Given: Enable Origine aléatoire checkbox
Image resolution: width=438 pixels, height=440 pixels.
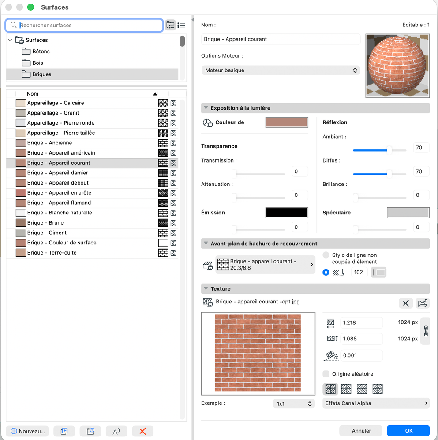Looking at the screenshot, I should pos(326,374).
